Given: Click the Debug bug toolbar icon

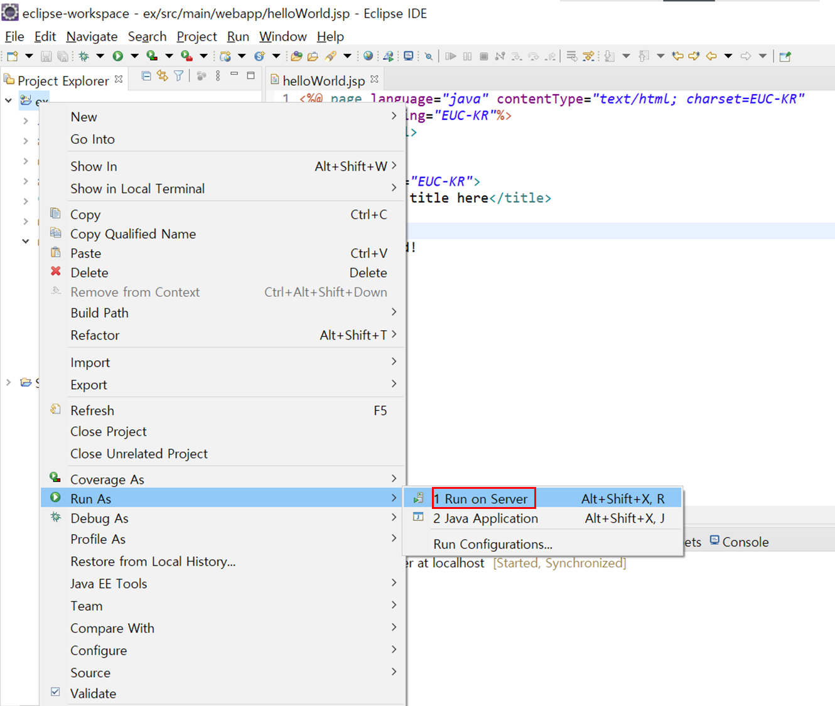Looking at the screenshot, I should [x=83, y=56].
